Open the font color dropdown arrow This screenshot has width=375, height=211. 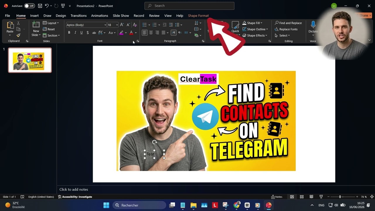point(136,33)
